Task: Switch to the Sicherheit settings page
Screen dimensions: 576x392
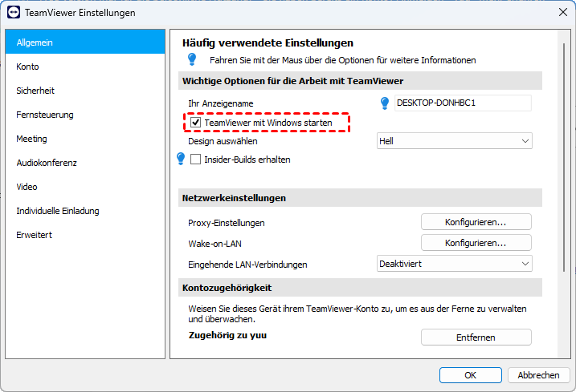Action: click(x=35, y=91)
